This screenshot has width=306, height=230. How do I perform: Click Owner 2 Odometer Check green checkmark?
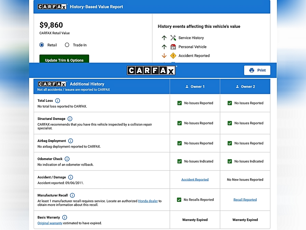click(230, 161)
